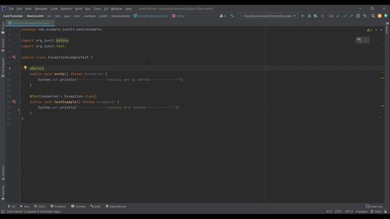Viewport: 390px width, 219px height.
Task: Update project via blue Git arrow
Action: click(x=338, y=16)
